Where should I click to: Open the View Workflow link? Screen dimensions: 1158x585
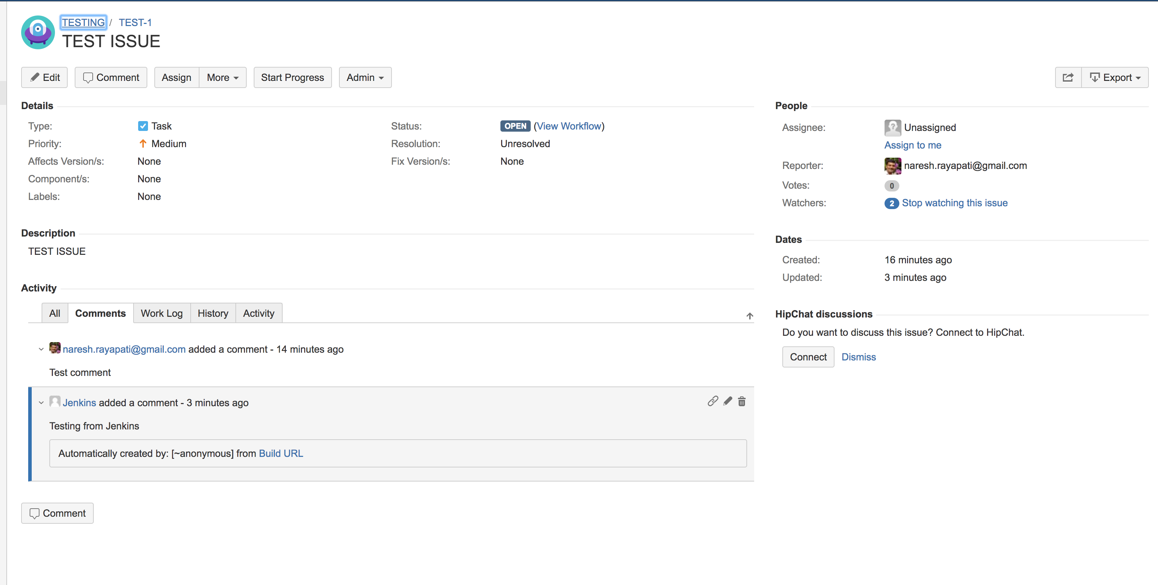(x=569, y=126)
